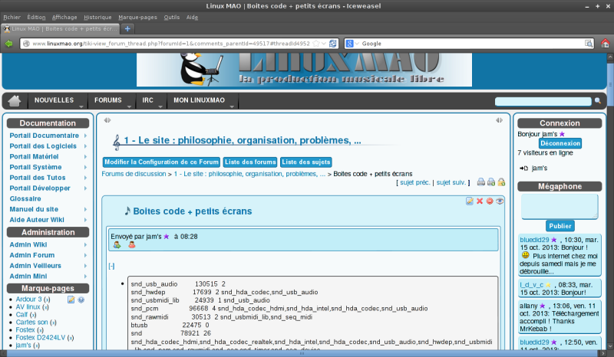
Task: Click the Publier button
Action: click(x=560, y=226)
